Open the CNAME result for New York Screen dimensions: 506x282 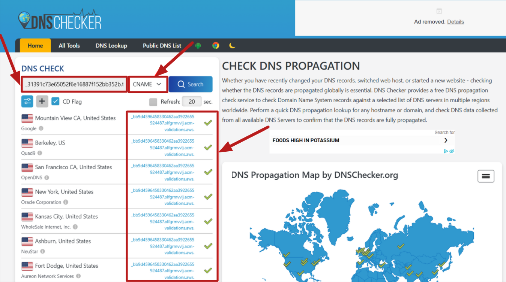[163, 197]
